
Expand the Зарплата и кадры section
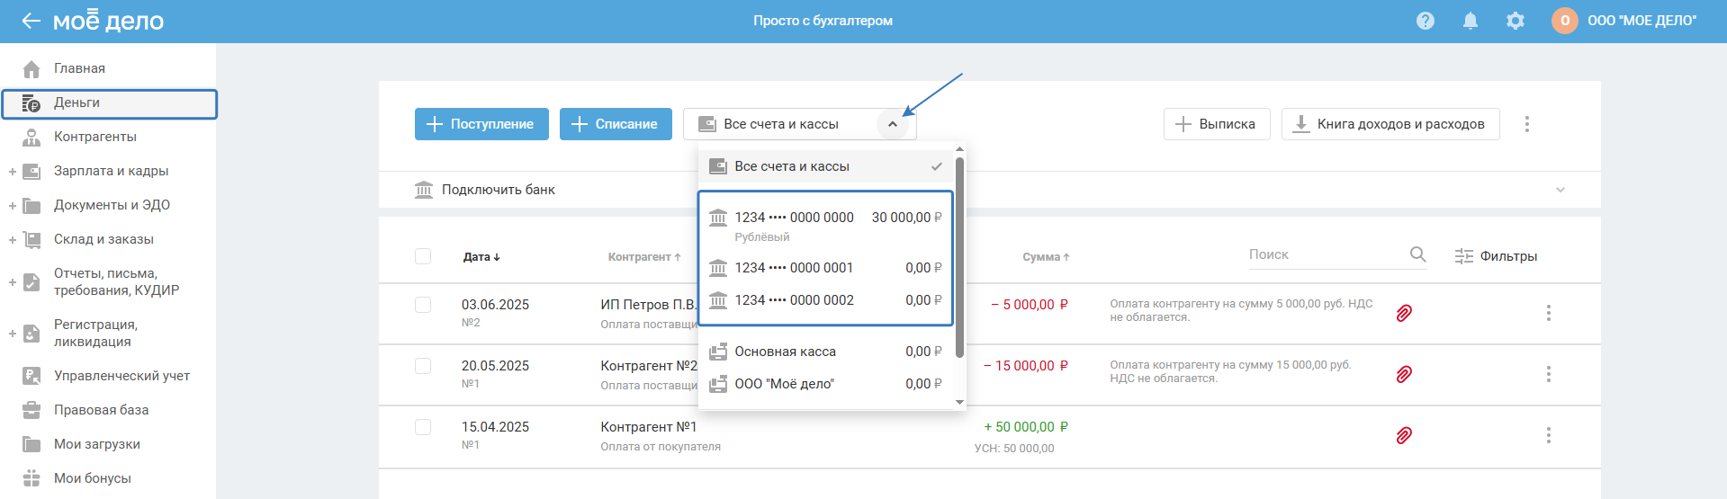(x=13, y=171)
